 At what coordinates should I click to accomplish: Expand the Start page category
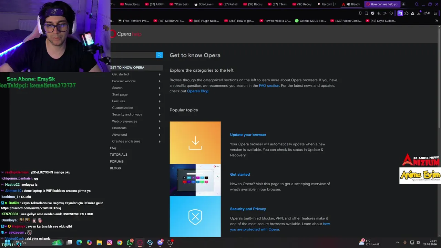(136, 94)
